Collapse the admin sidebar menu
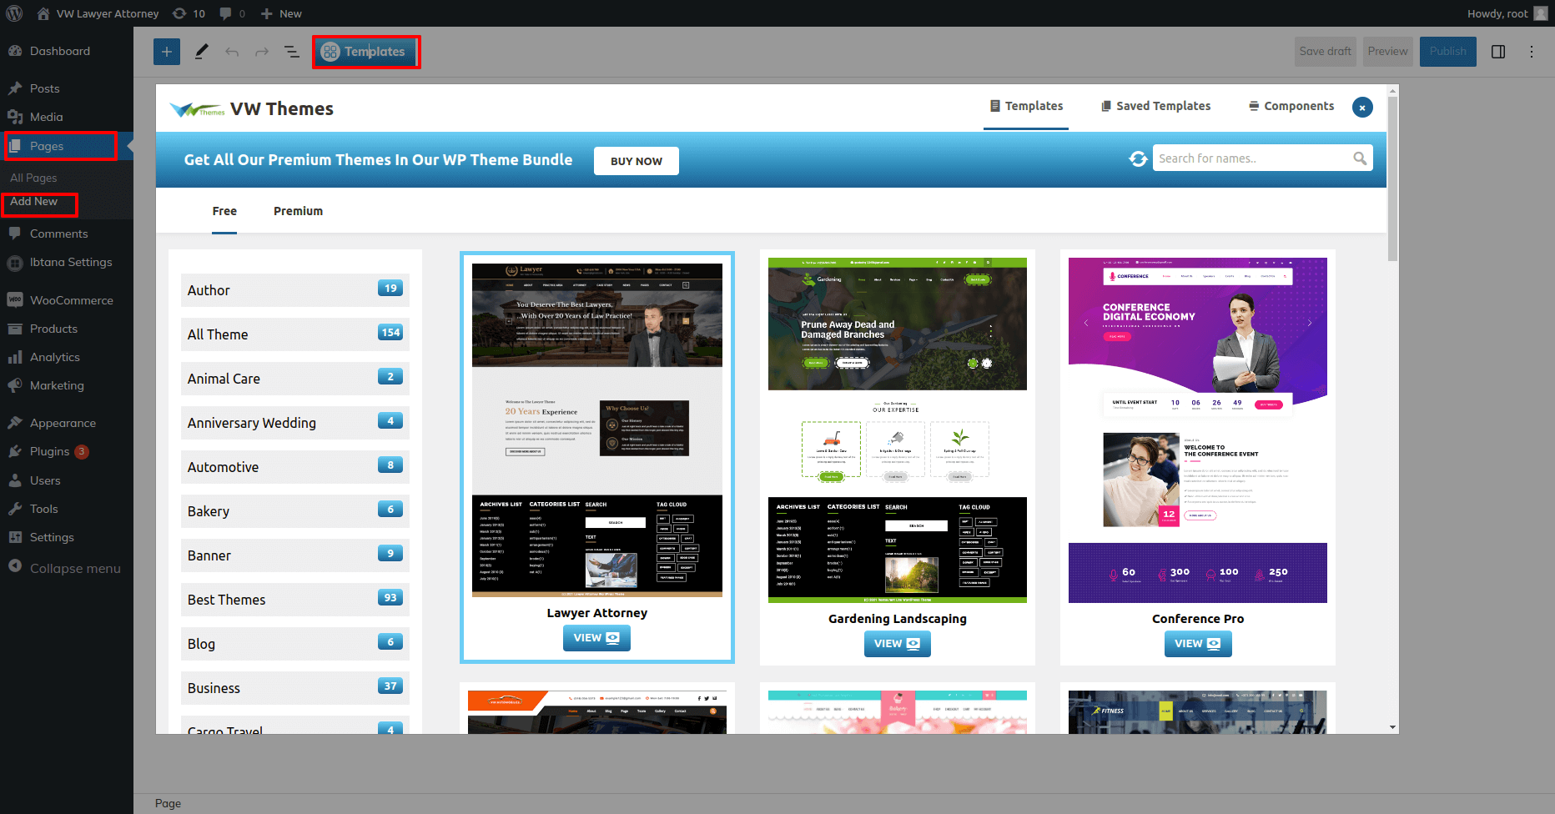The height and width of the screenshot is (814, 1555). tap(67, 568)
